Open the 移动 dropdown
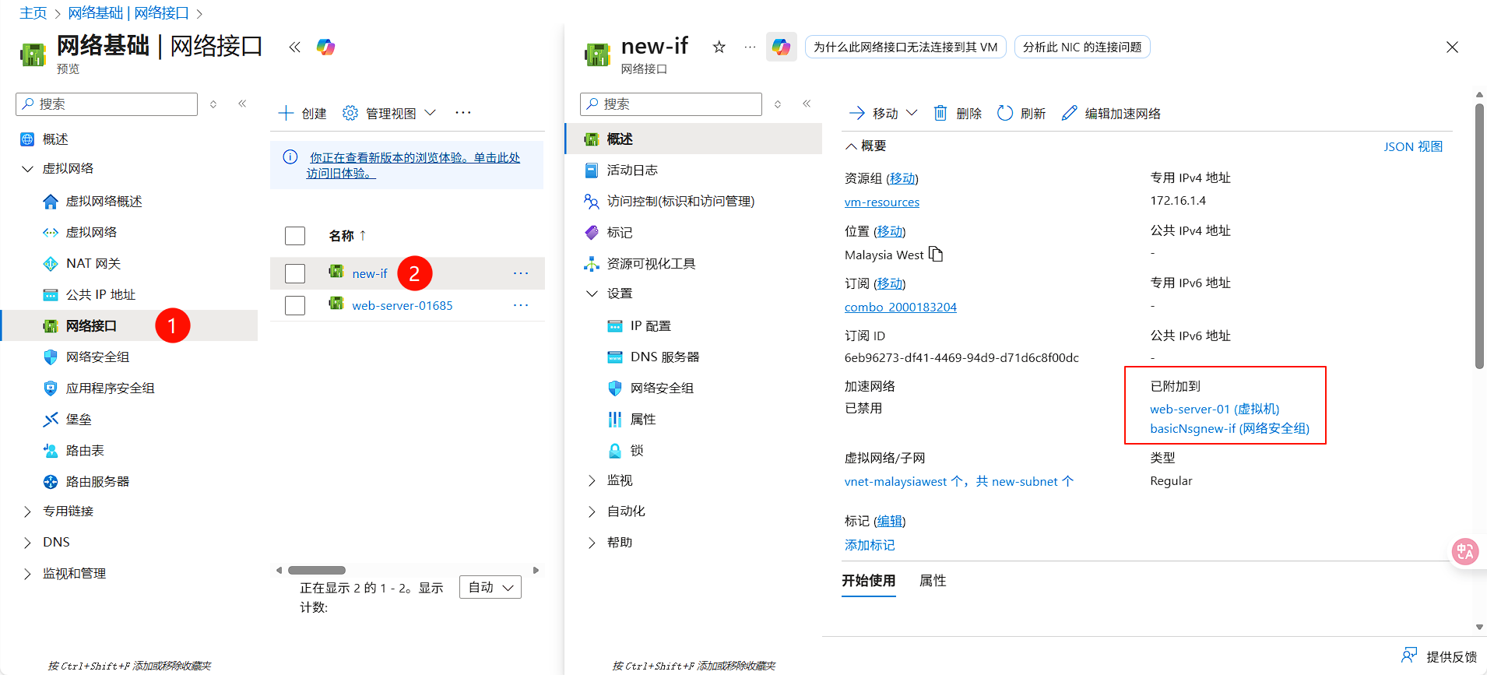Image resolution: width=1487 pixels, height=675 pixels. pos(884,114)
